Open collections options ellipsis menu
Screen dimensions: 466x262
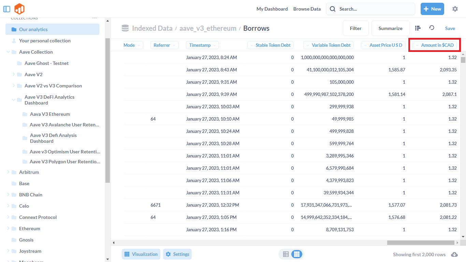pos(94,18)
